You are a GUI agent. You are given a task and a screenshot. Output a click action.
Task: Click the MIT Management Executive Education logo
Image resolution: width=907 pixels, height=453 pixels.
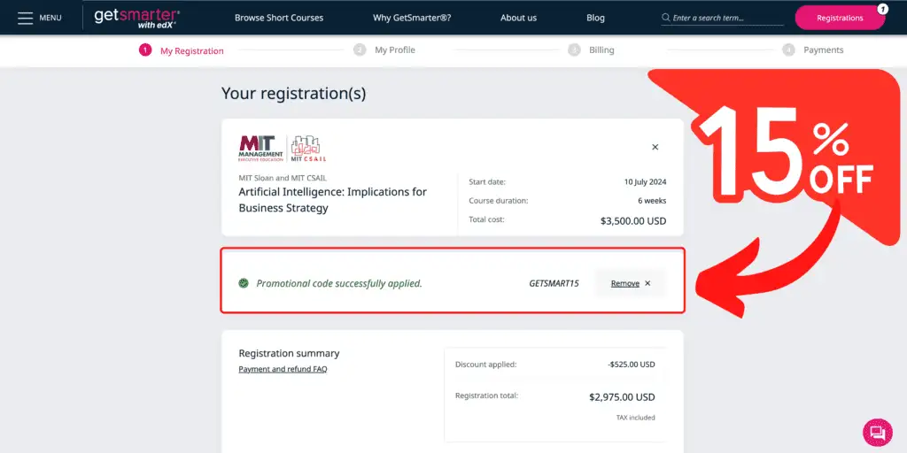pos(261,149)
